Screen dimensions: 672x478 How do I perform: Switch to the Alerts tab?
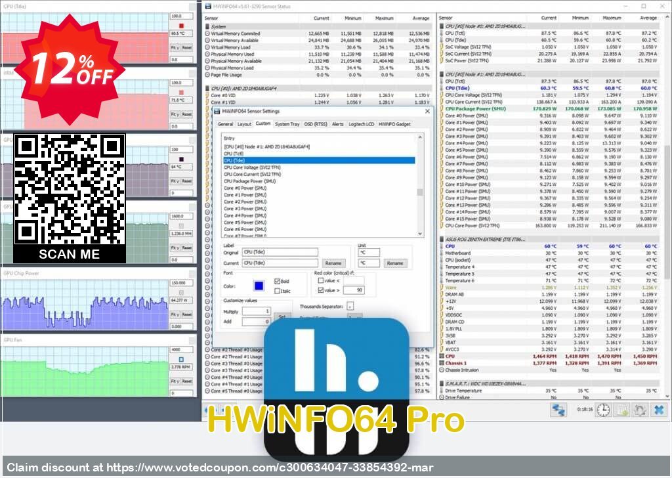coord(338,124)
